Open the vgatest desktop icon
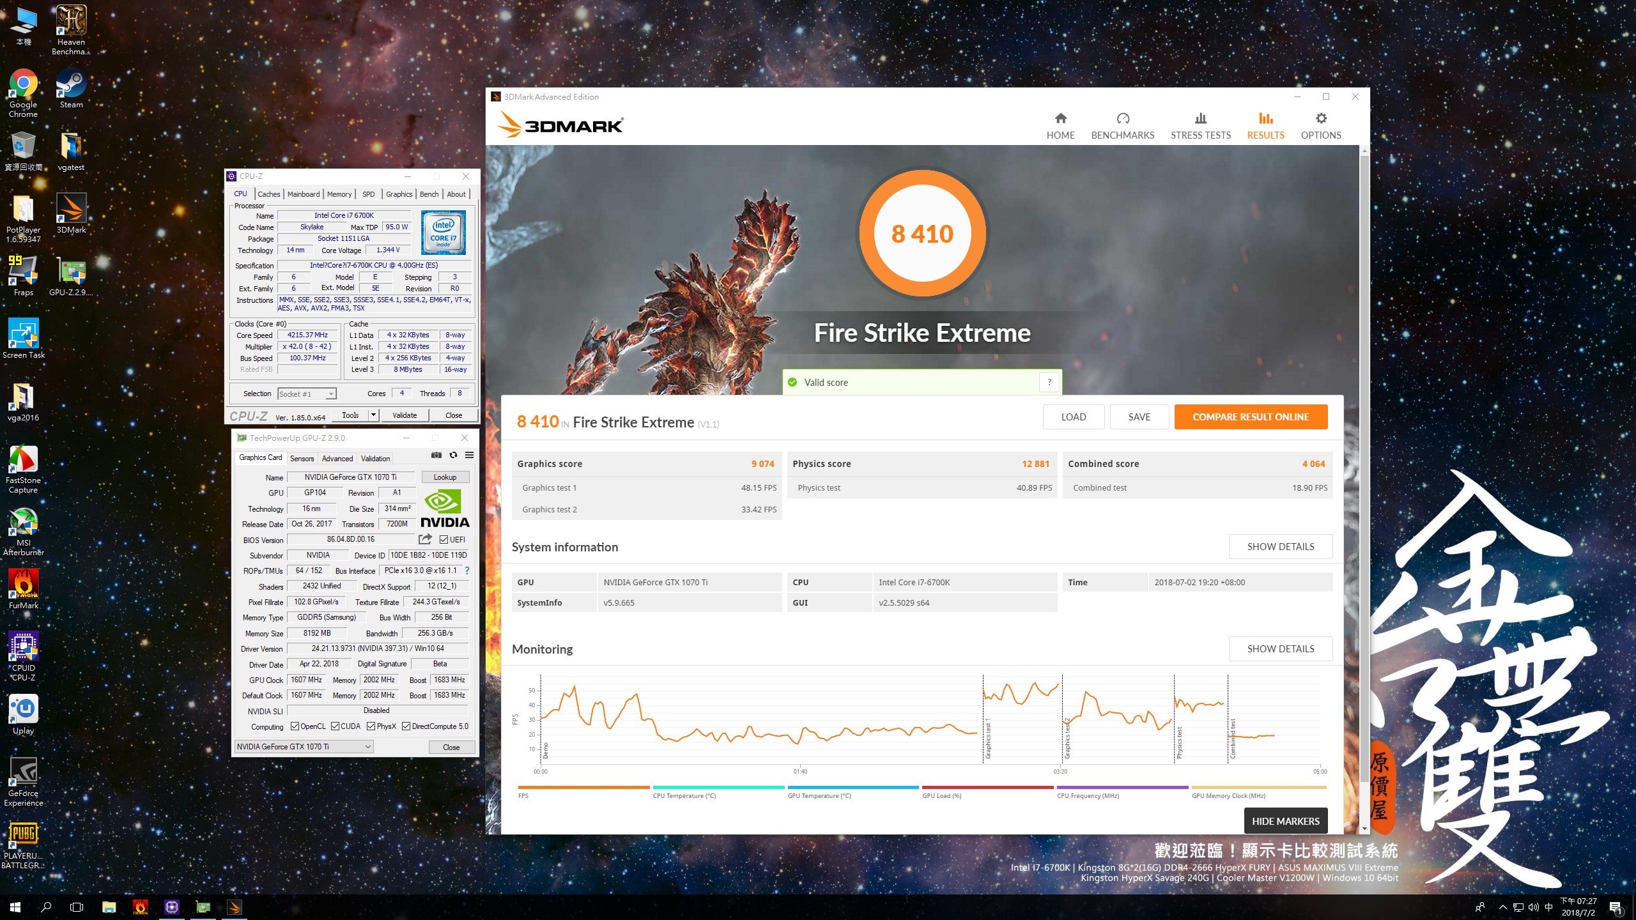1636x920 pixels. tap(71, 151)
